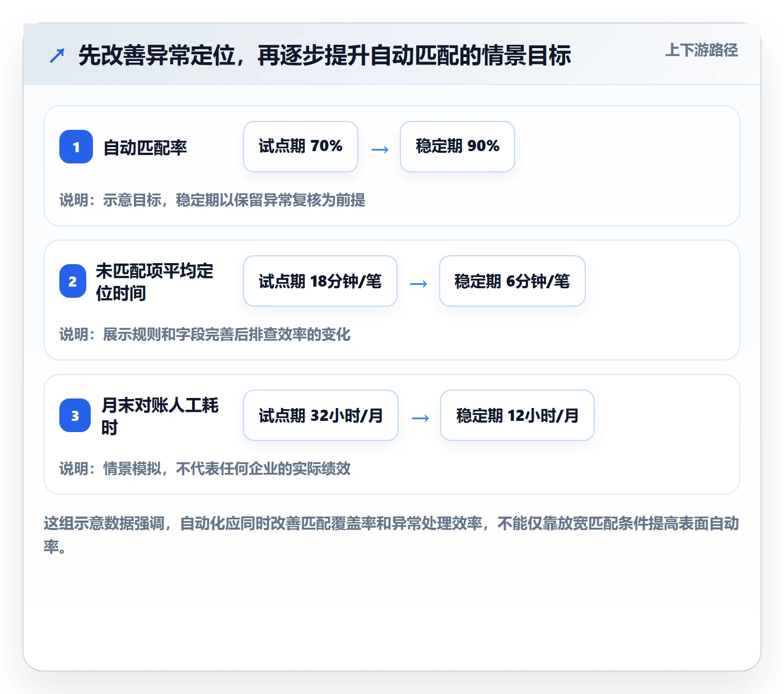Click the number 2 badge for 未匹配项平均定位时间
The height and width of the screenshot is (694, 784).
(x=73, y=281)
